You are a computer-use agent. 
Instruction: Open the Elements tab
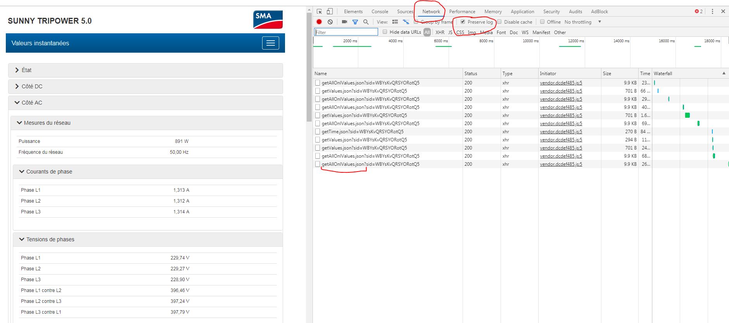pyautogui.click(x=353, y=12)
